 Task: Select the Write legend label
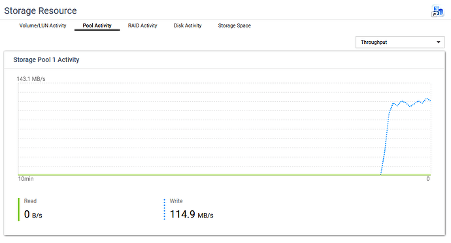pos(176,201)
